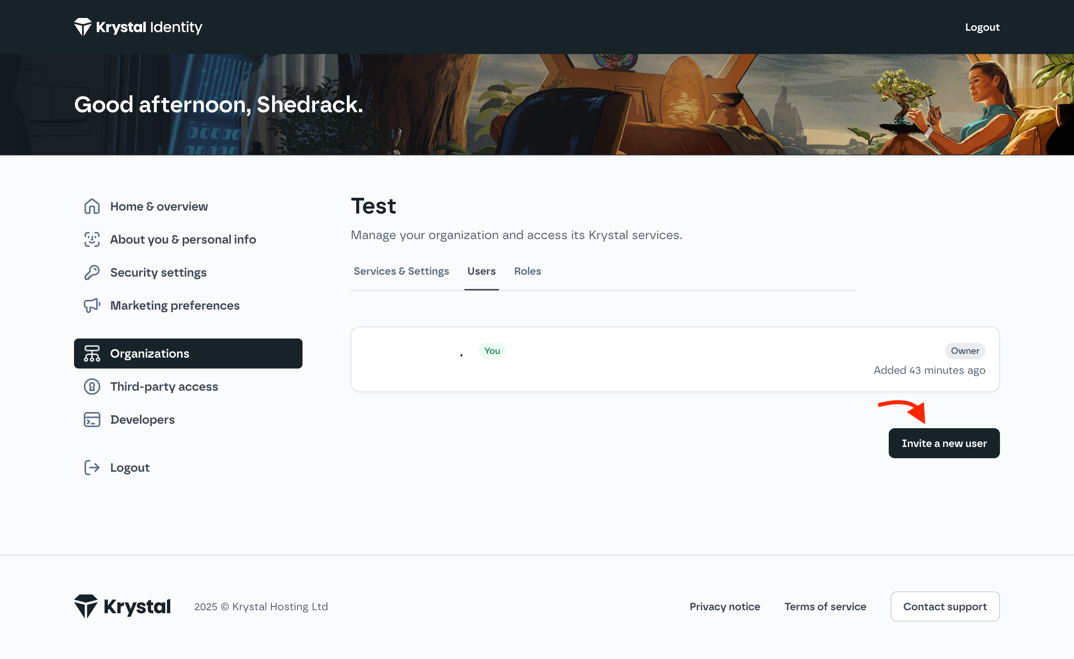This screenshot has height=659, width=1074.
Task: Click the Organizations hierarchy icon
Action: (x=92, y=354)
